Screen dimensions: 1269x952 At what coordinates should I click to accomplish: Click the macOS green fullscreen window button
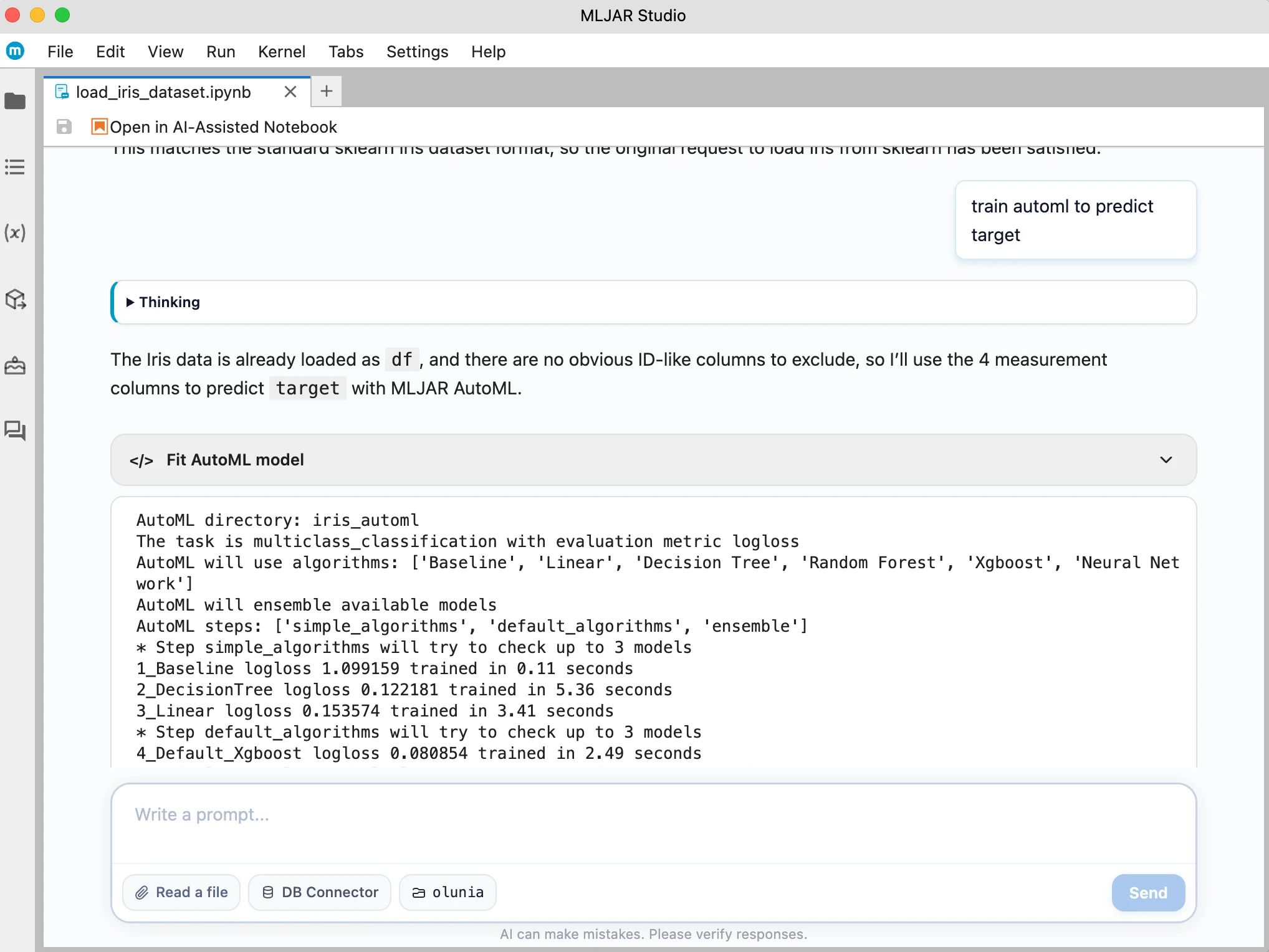[x=62, y=15]
